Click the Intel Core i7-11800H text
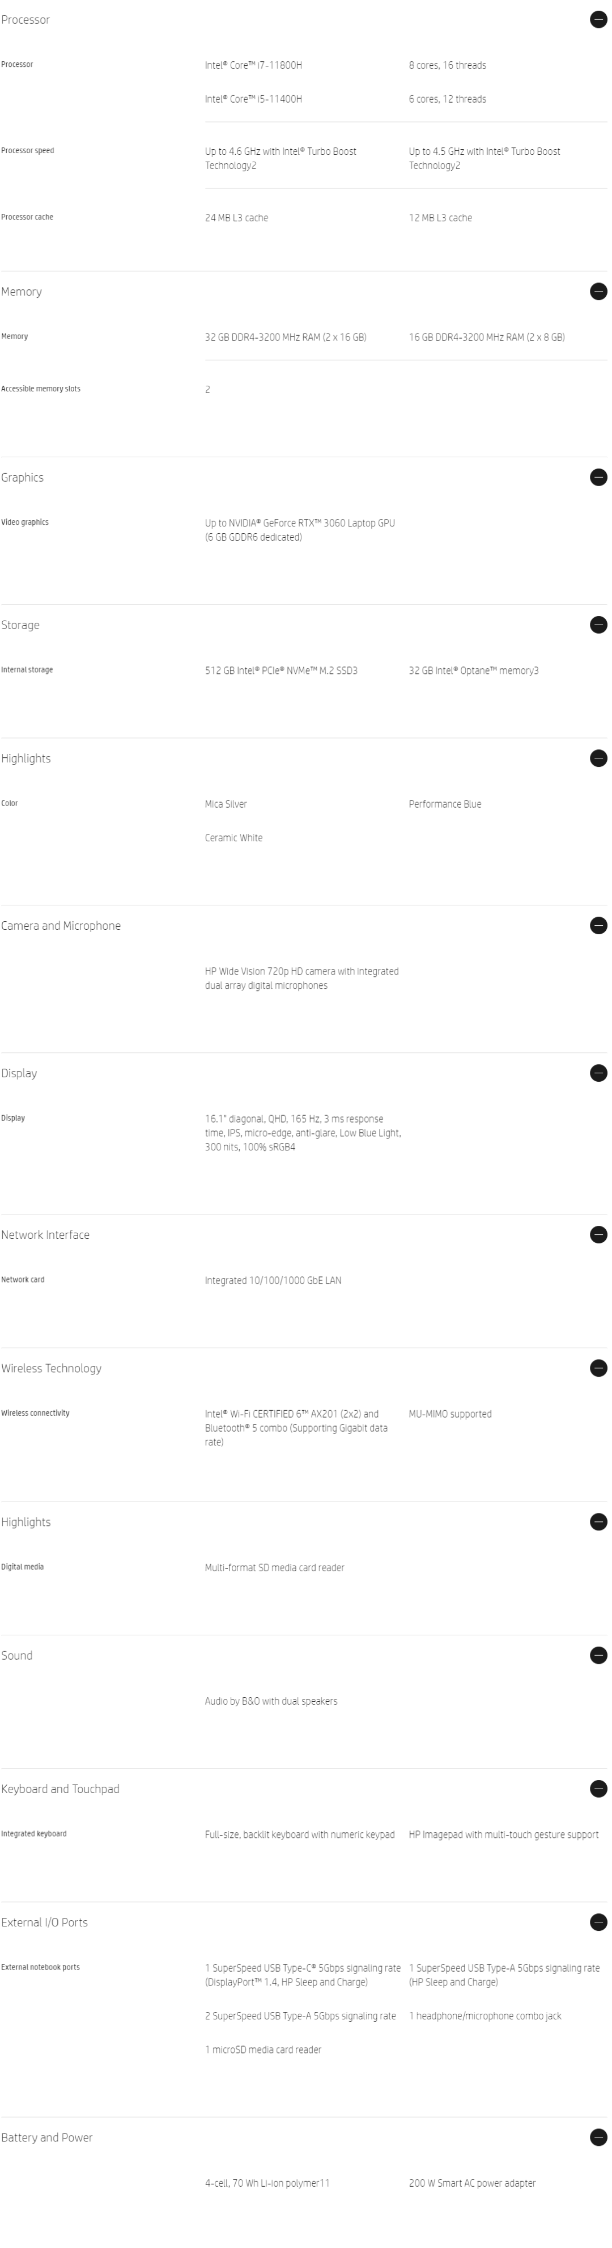612x2248 pixels. click(x=253, y=65)
